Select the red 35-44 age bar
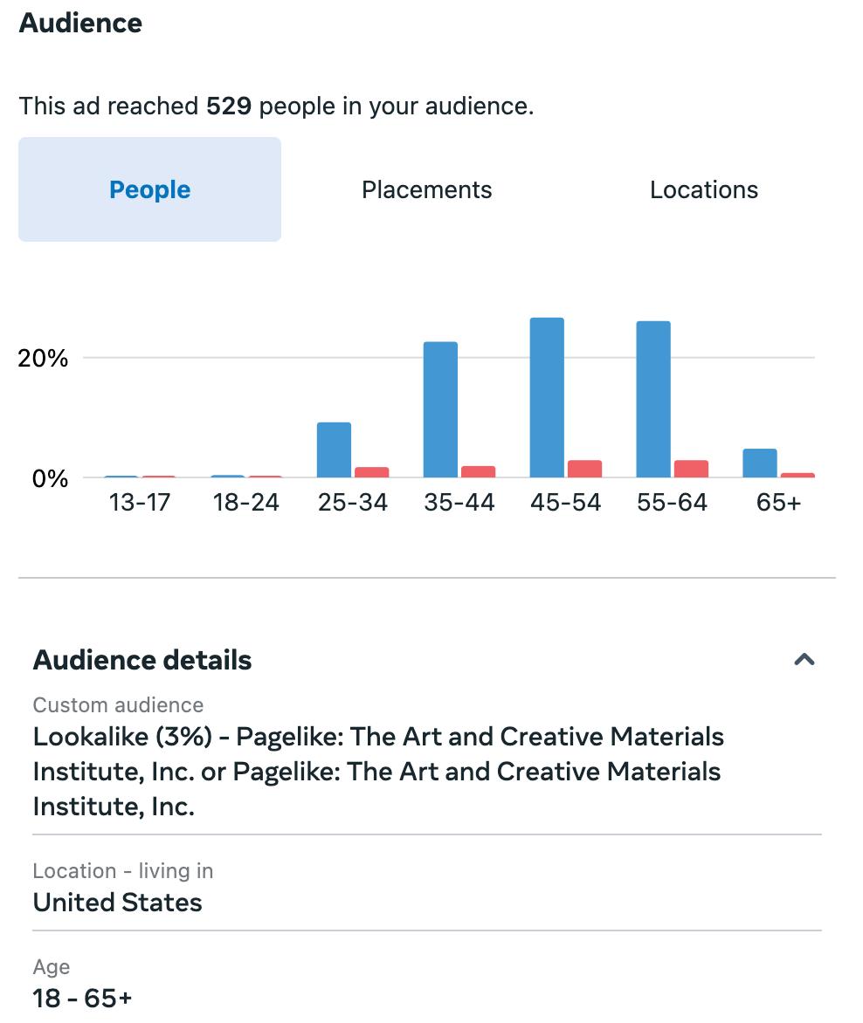This screenshot has width=863, height=1023. [478, 471]
